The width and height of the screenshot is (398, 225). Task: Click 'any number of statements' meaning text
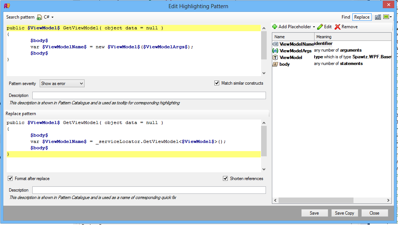point(338,64)
